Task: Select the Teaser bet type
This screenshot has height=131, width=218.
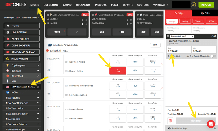Action: pyautogui.click(x=198, y=21)
